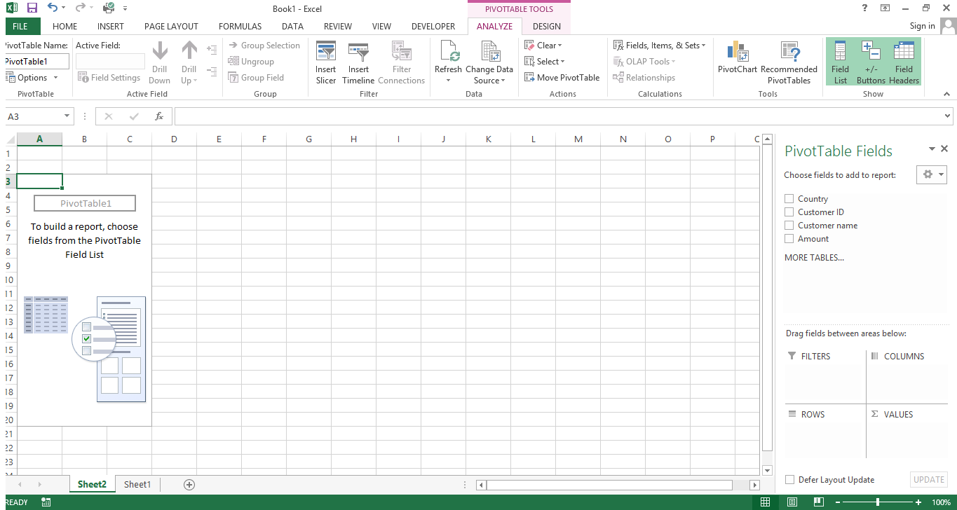Expand the Select dropdown
Viewport: 957px width, 510px height.
(x=545, y=62)
